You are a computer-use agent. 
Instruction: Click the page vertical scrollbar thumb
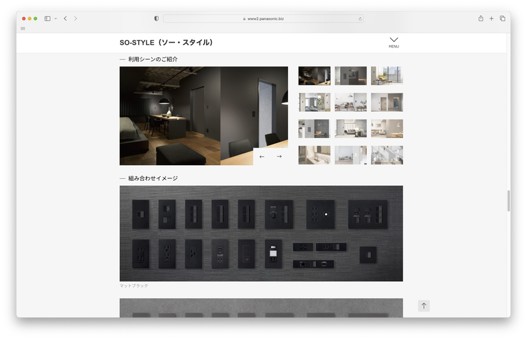point(509,201)
